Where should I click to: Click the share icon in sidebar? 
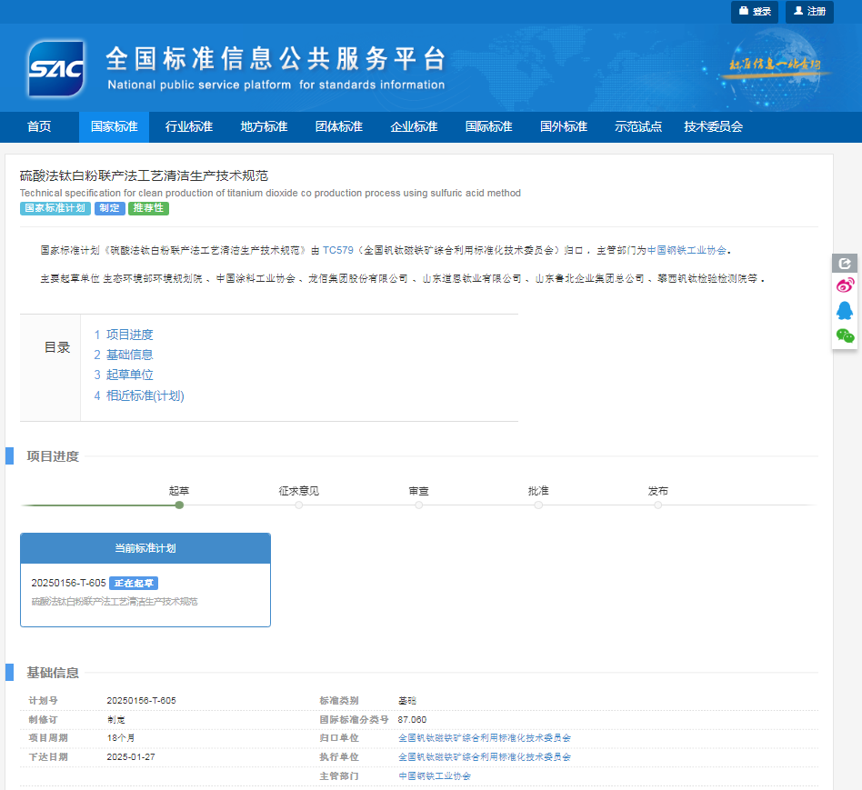point(845,263)
